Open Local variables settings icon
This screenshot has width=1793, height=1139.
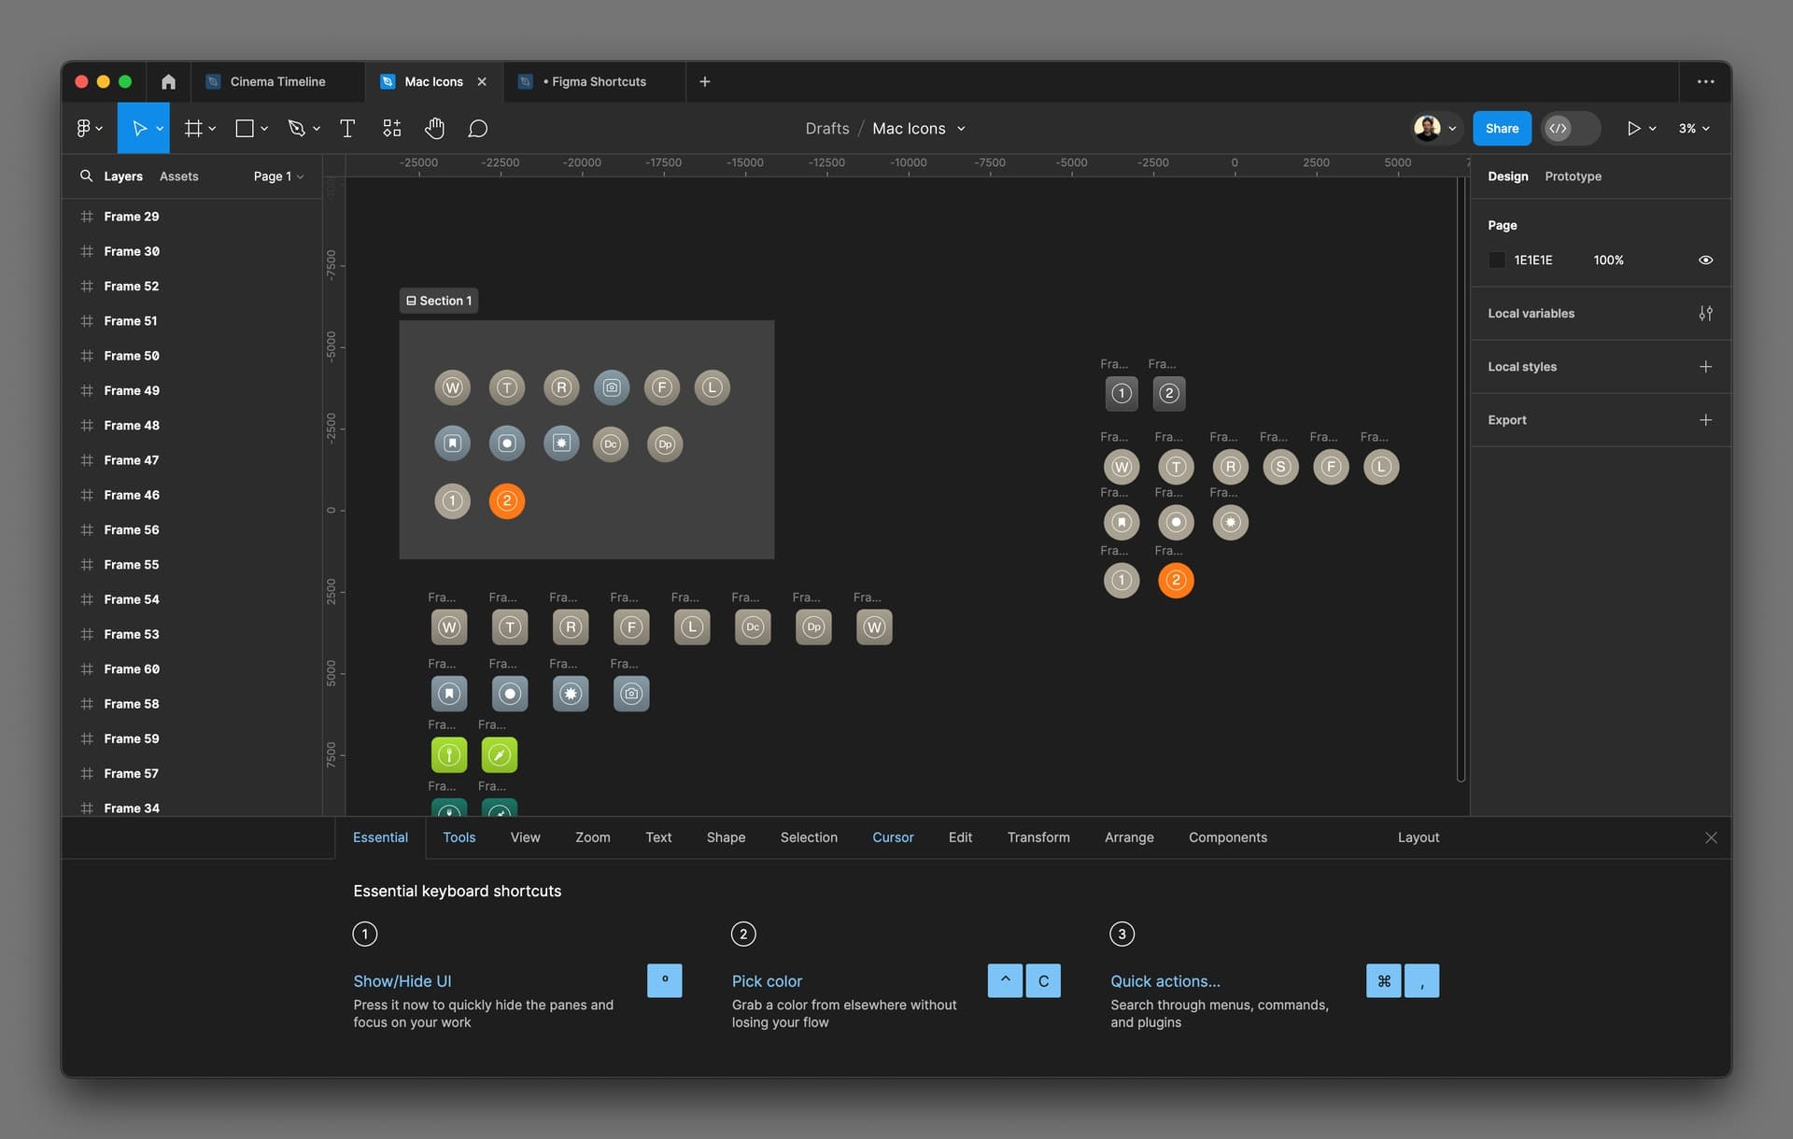(1705, 314)
